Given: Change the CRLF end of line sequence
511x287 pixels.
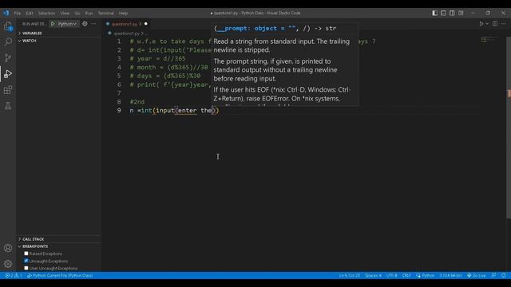Looking at the screenshot, I should 406,275.
